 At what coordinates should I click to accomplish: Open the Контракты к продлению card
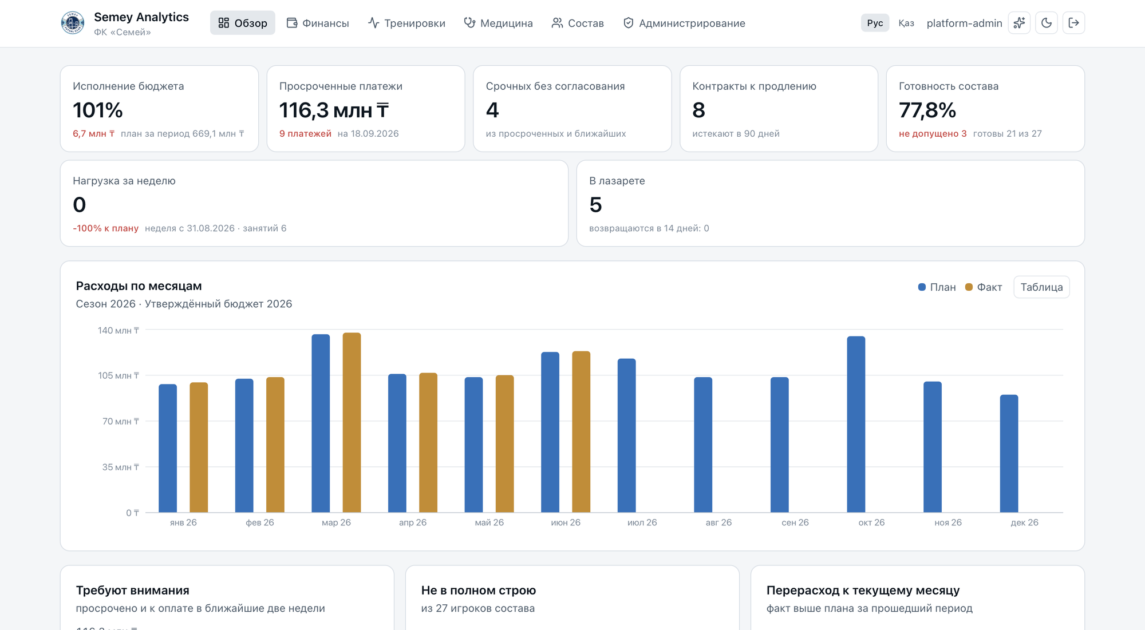coord(779,109)
